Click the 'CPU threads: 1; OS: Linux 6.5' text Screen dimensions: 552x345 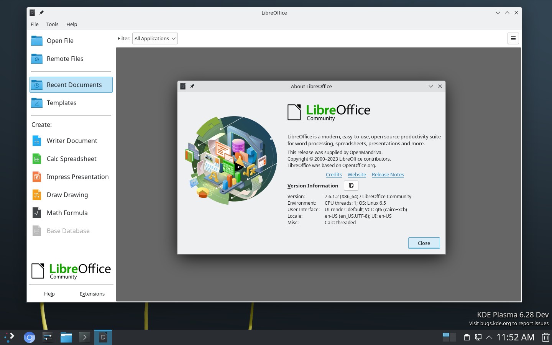click(x=355, y=203)
